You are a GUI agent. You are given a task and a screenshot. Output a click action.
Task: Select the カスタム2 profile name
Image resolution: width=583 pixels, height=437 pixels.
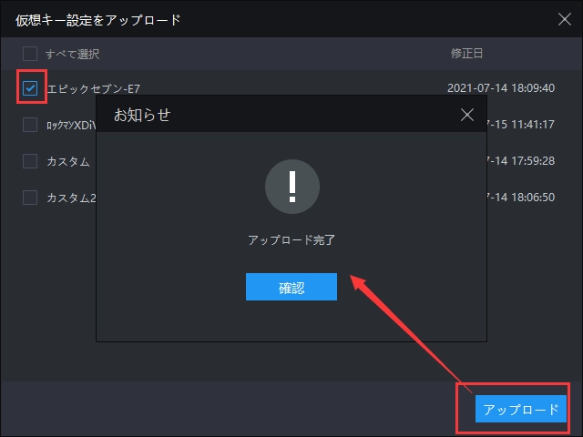[x=71, y=198]
